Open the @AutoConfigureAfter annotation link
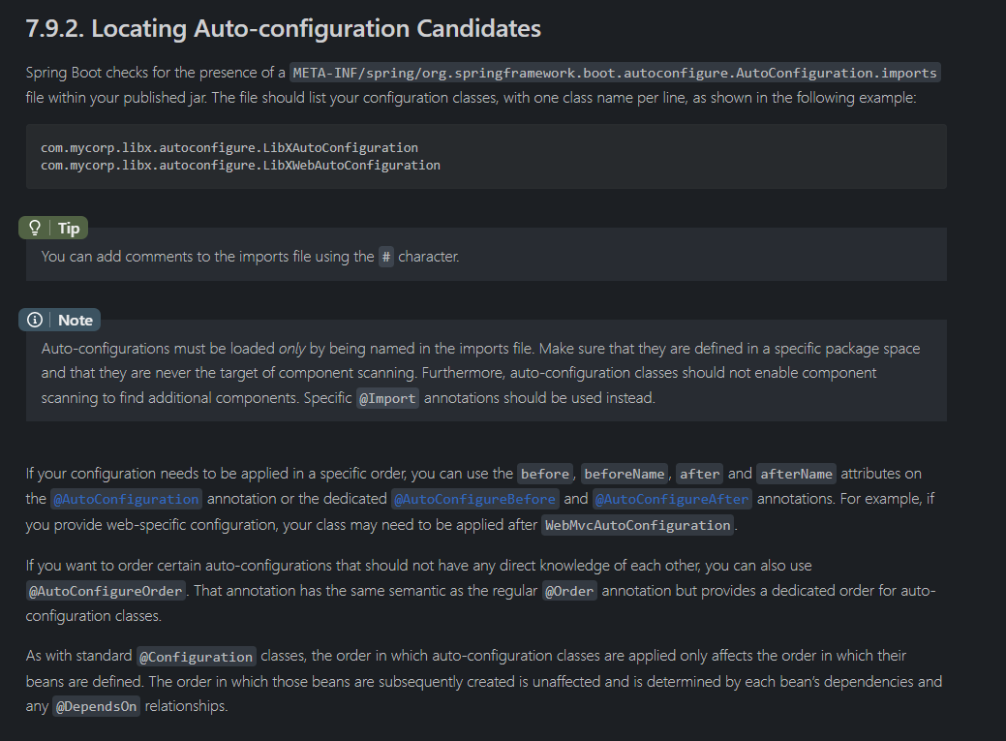The height and width of the screenshot is (741, 1006). (x=672, y=500)
